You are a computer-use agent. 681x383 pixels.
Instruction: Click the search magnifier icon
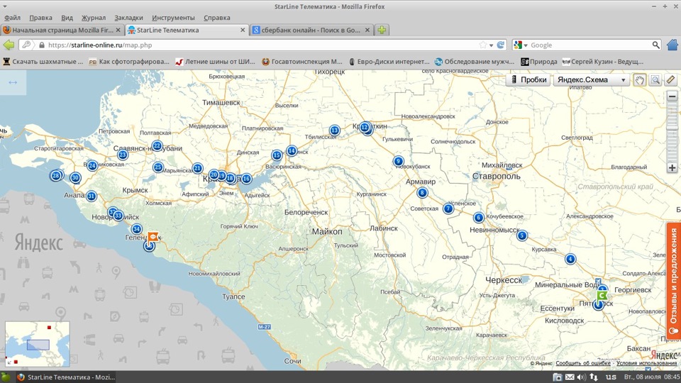pos(655,45)
